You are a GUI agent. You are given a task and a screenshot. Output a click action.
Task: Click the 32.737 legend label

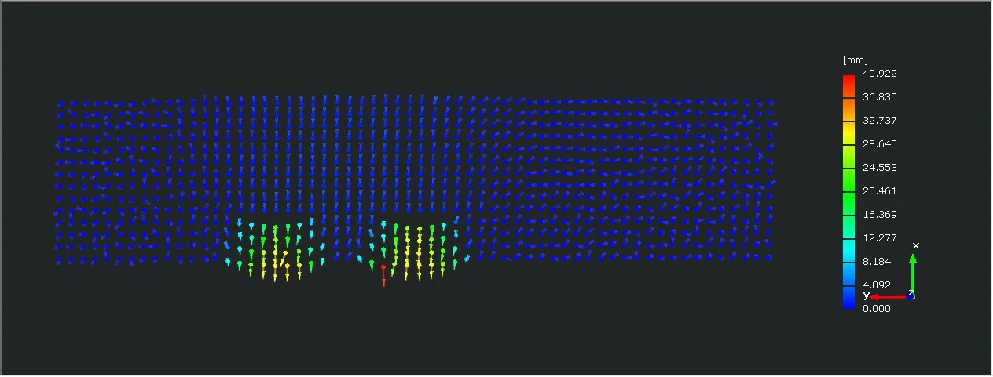(880, 121)
